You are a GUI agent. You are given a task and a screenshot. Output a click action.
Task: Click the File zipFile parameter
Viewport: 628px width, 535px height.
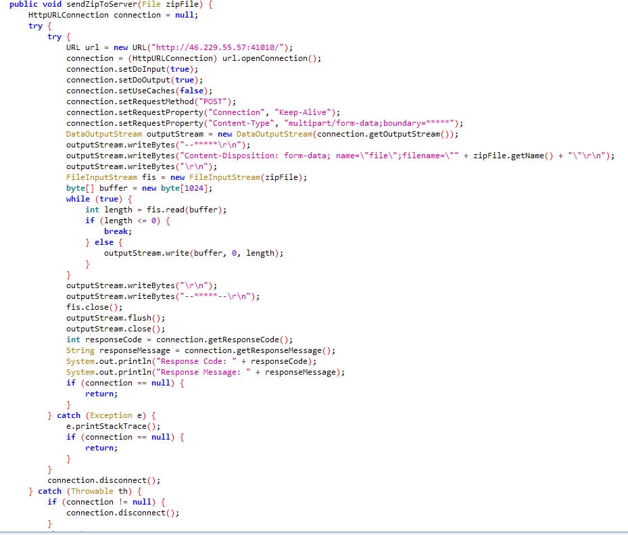(x=170, y=5)
